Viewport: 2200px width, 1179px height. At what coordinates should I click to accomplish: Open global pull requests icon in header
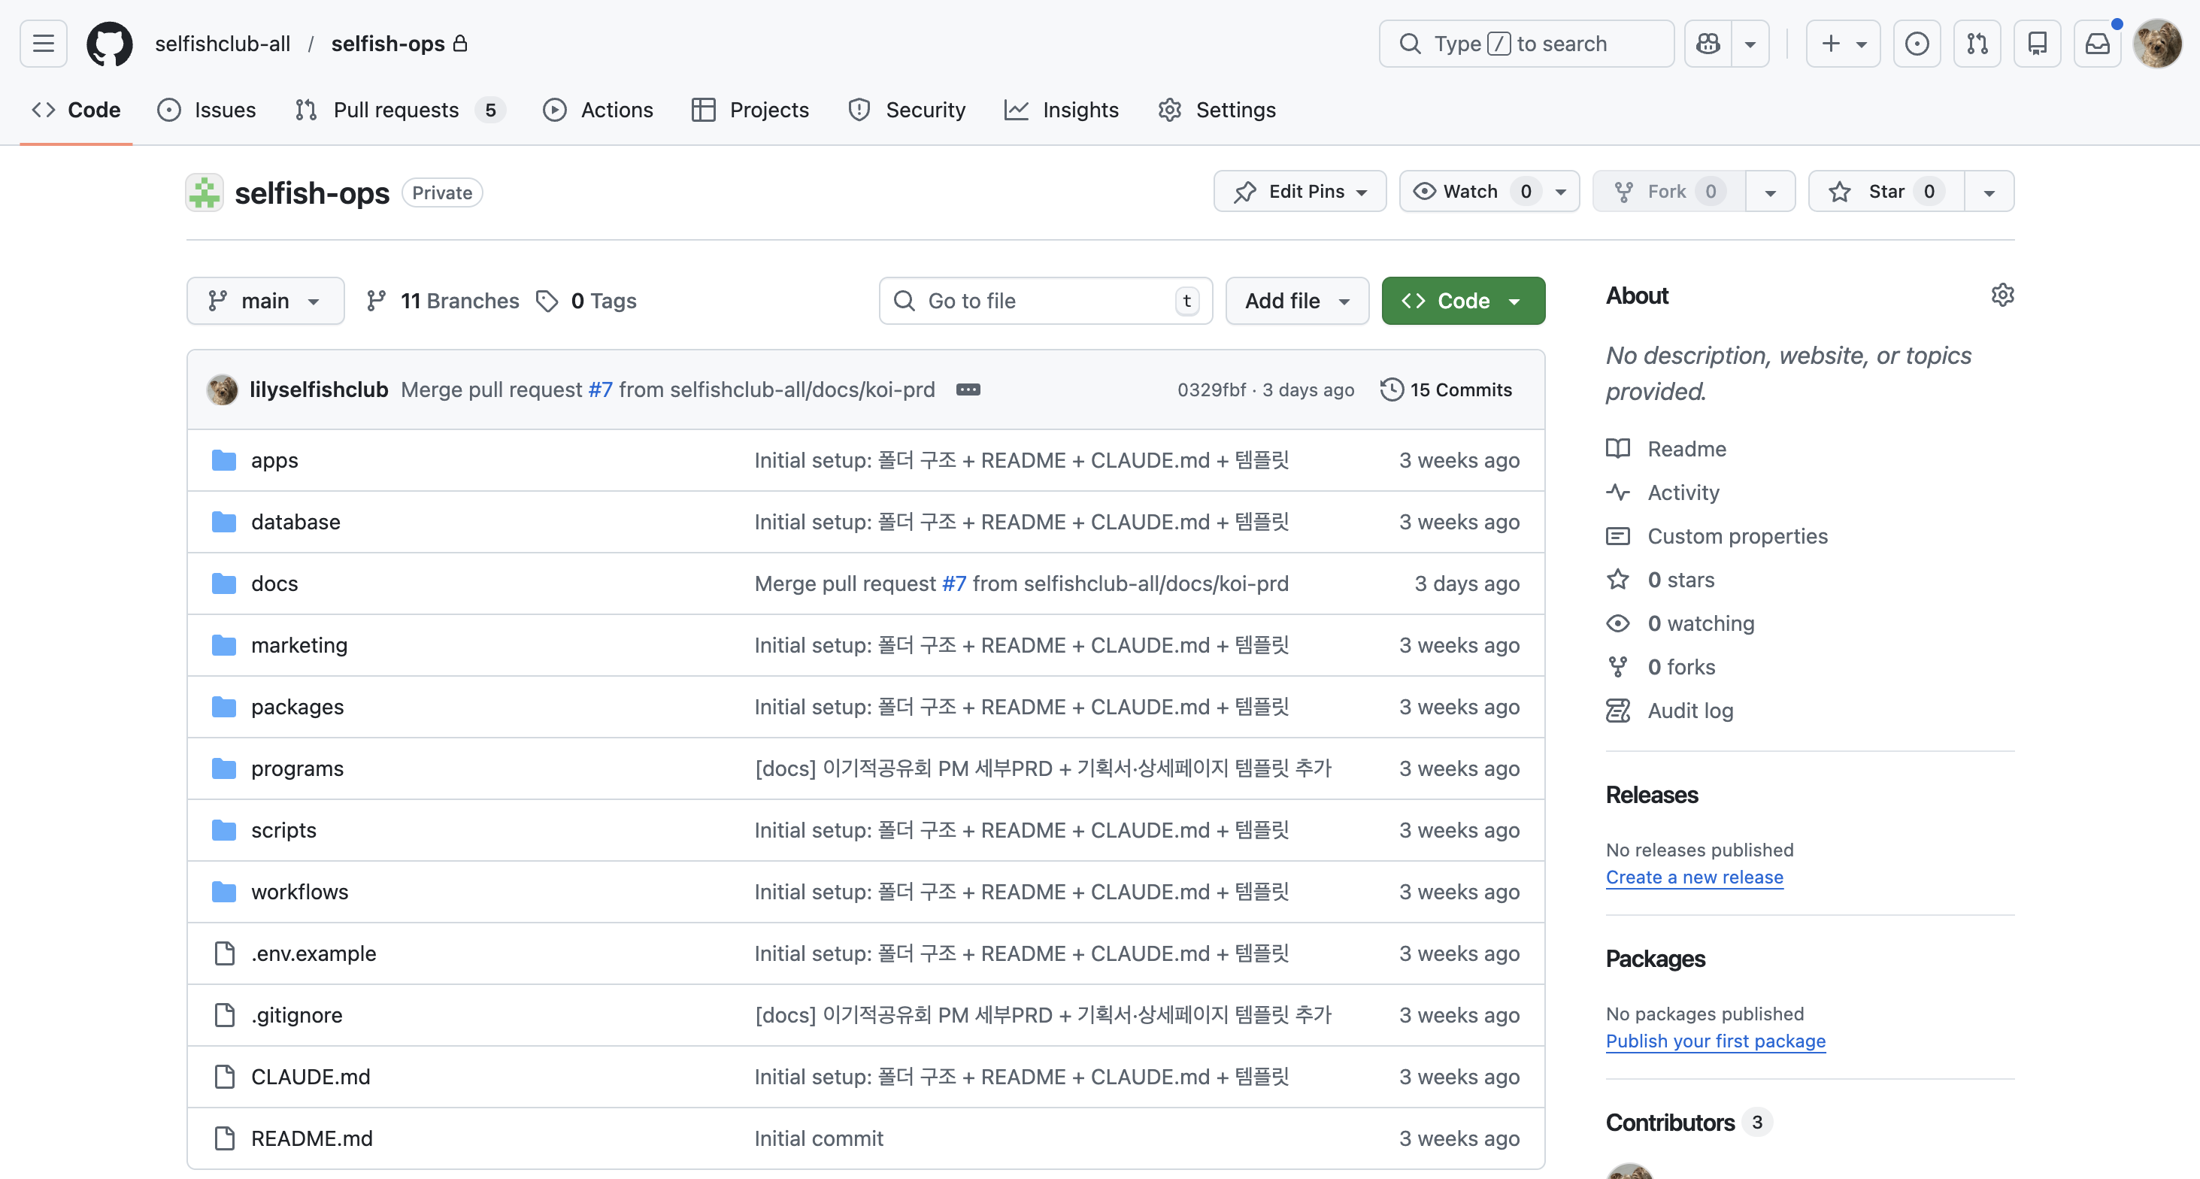click(1977, 44)
